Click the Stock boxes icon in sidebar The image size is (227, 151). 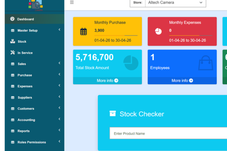click(12, 42)
